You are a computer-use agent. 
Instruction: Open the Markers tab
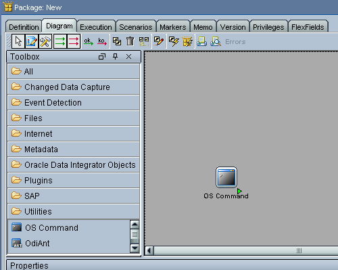click(173, 27)
